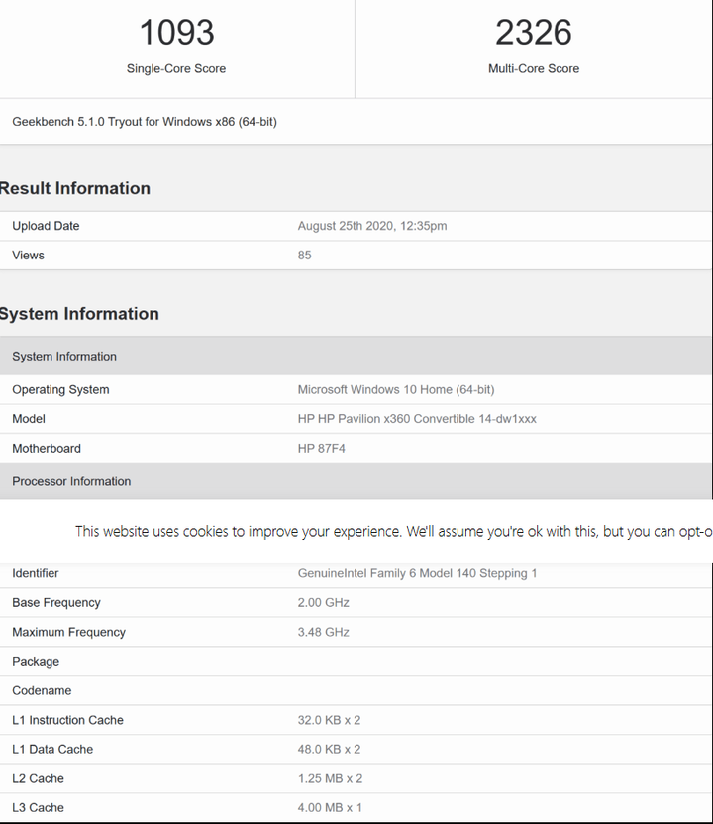Image resolution: width=713 pixels, height=824 pixels.
Task: Select the 4.00 MB x 1 cache value
Action: (330, 808)
